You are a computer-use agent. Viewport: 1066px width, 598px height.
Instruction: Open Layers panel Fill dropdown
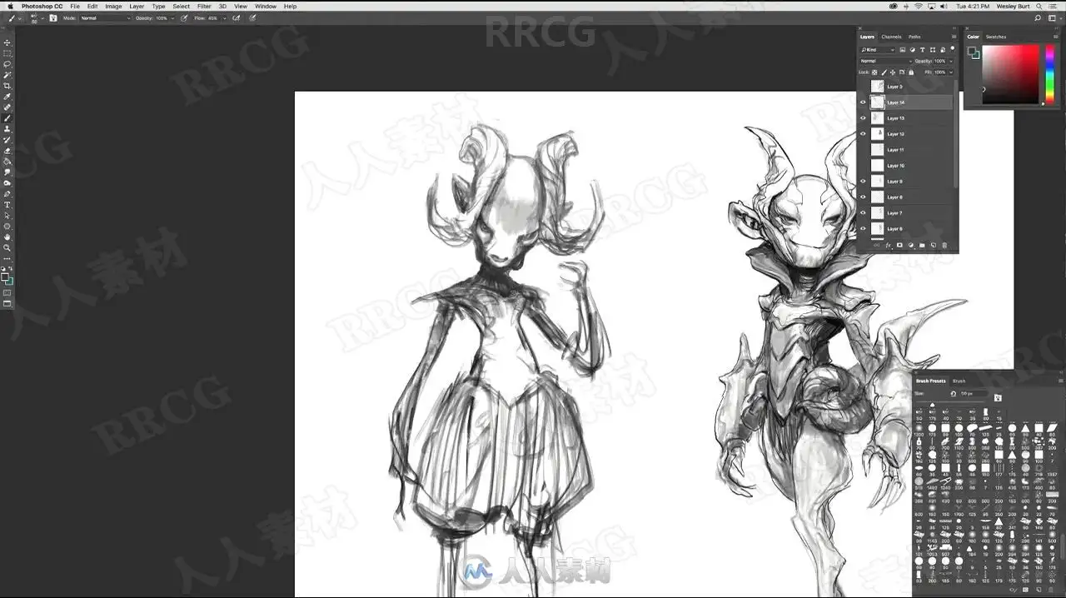click(951, 72)
